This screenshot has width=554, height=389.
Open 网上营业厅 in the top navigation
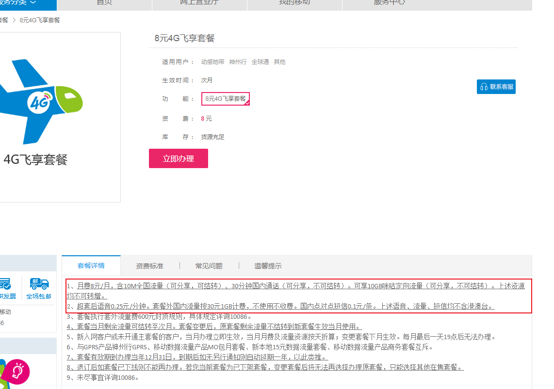click(199, 2)
